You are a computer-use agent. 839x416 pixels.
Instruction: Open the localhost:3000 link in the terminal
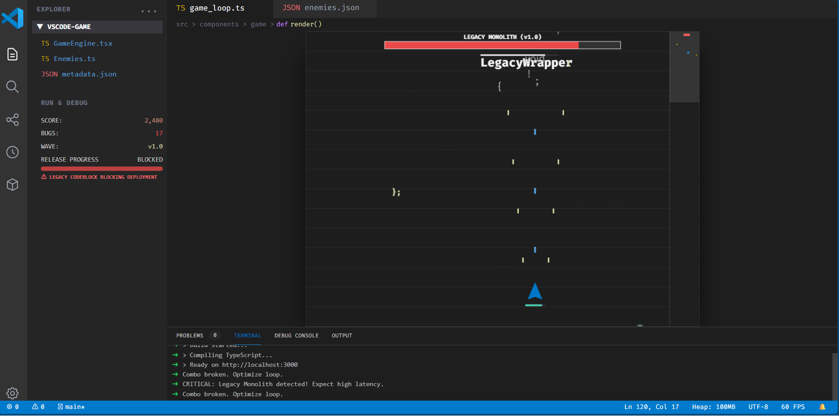259,365
